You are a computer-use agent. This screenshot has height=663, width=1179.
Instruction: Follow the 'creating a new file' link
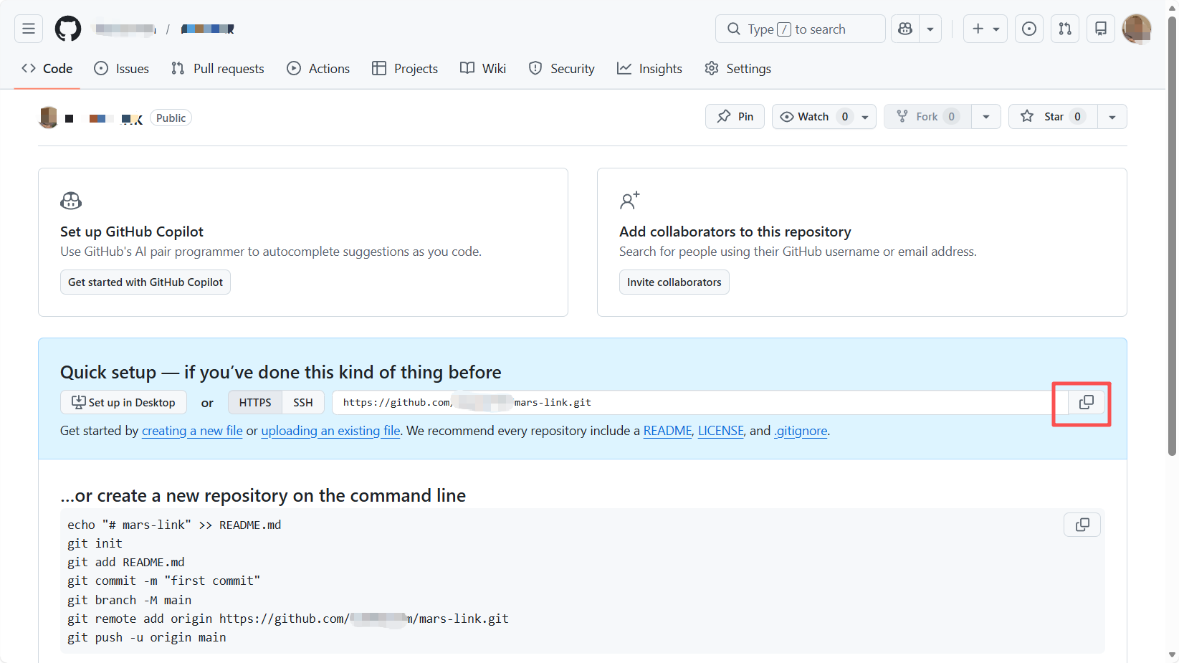coord(192,431)
